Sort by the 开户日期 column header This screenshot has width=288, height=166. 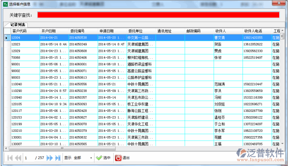pos(48,31)
